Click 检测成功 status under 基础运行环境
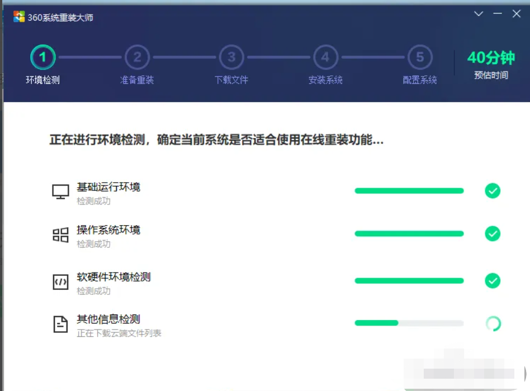 click(x=93, y=201)
